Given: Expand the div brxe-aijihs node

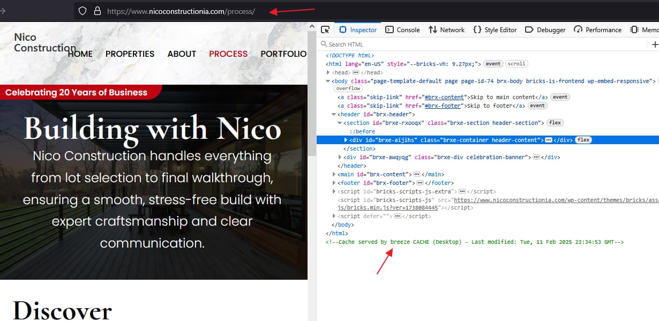Looking at the screenshot, I should coord(346,140).
